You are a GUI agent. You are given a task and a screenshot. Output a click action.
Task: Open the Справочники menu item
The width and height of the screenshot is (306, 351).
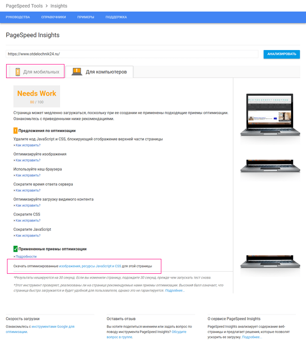click(53, 17)
